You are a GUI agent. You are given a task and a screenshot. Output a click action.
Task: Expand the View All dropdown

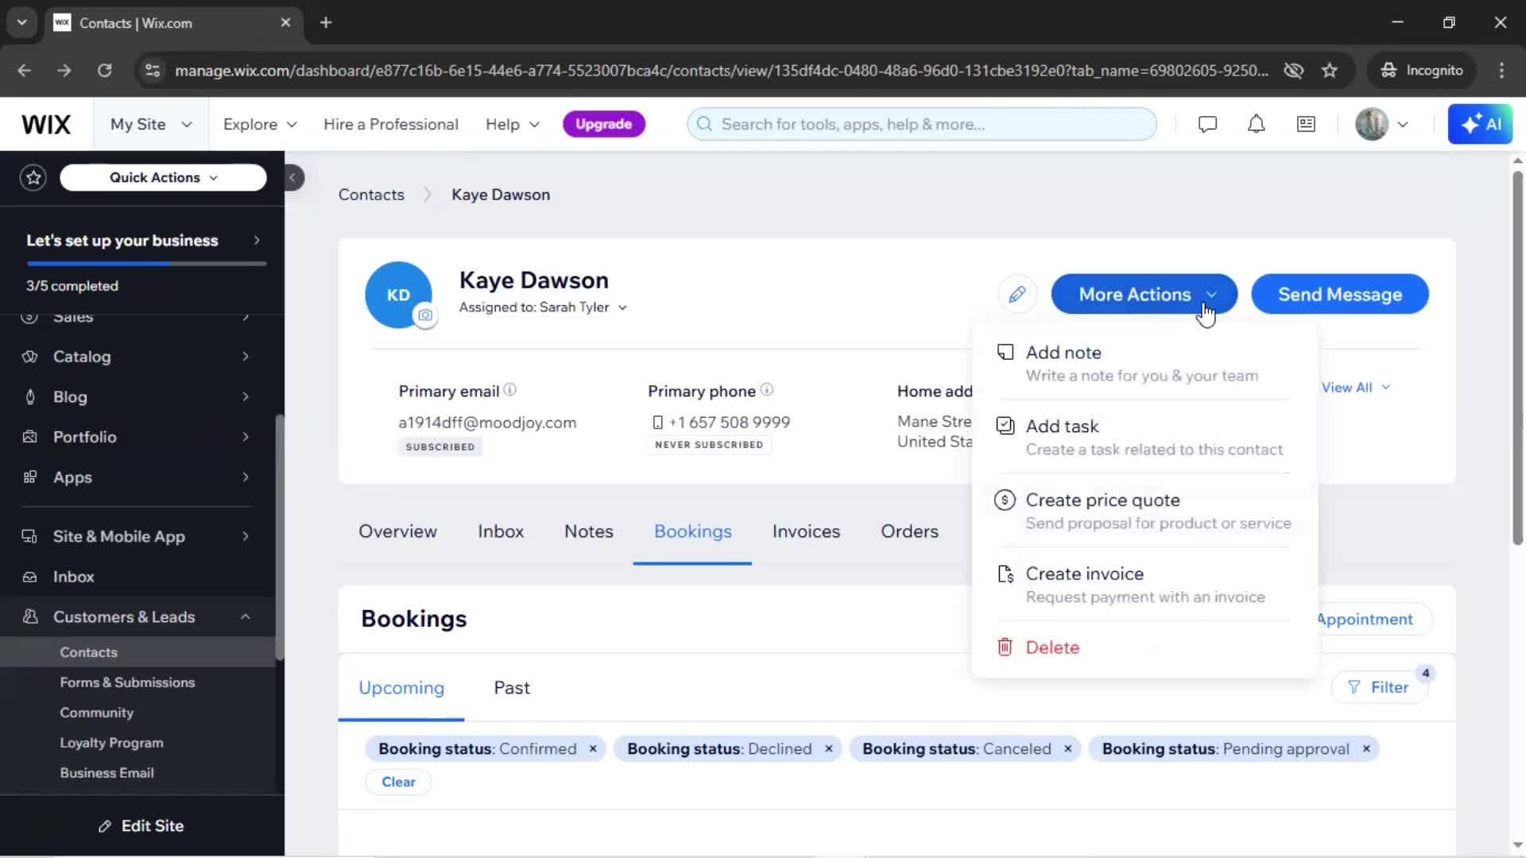tap(1355, 388)
